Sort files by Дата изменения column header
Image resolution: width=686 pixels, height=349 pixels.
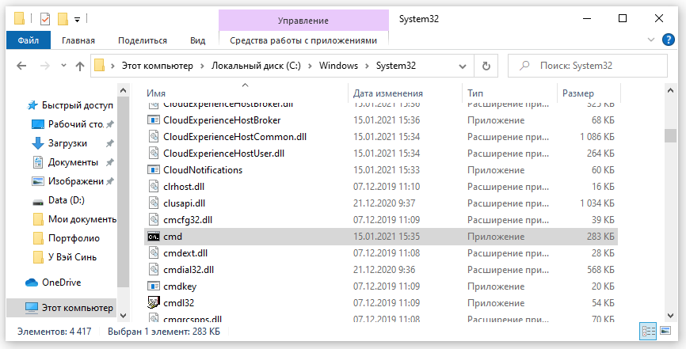(388, 93)
